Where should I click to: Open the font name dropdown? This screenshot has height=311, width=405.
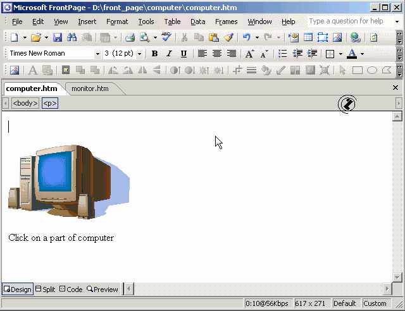(x=97, y=54)
